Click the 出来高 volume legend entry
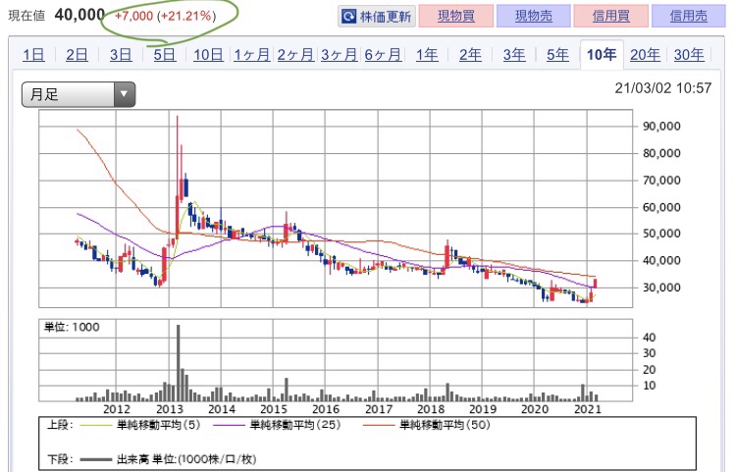This screenshot has height=472, width=735. pyautogui.click(x=168, y=459)
